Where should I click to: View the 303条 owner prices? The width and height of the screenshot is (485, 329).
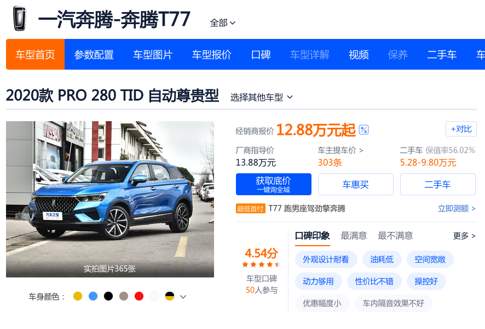(x=330, y=162)
